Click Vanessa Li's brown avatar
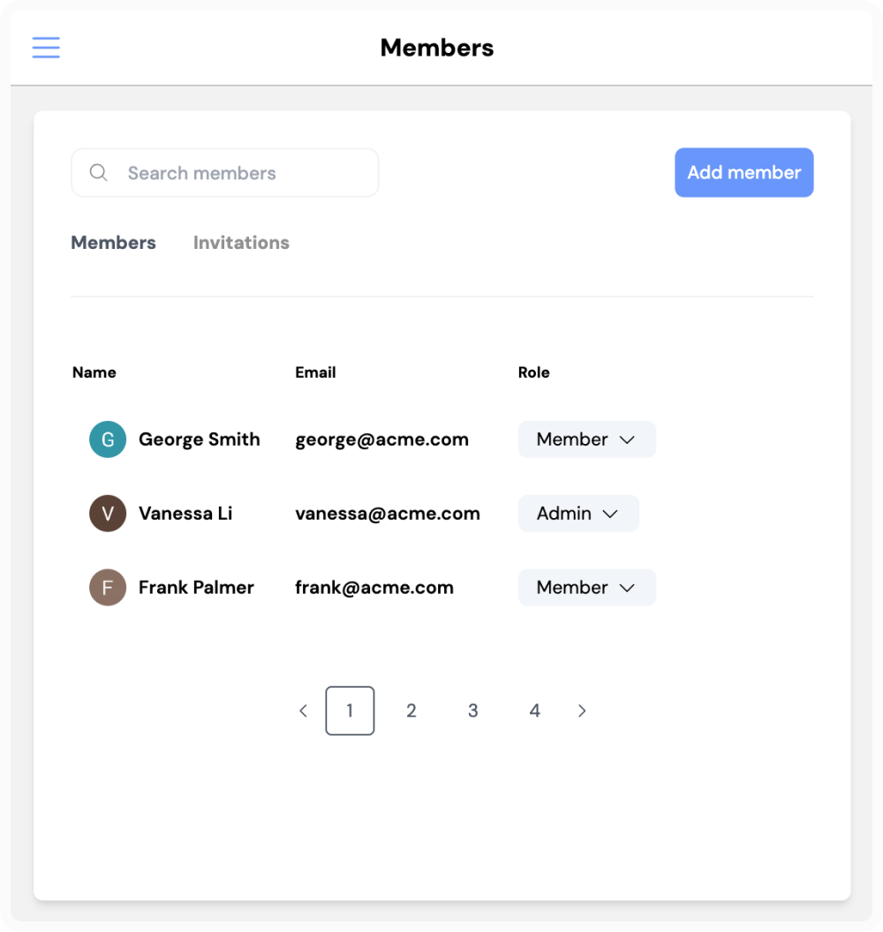The image size is (883, 932). (108, 514)
